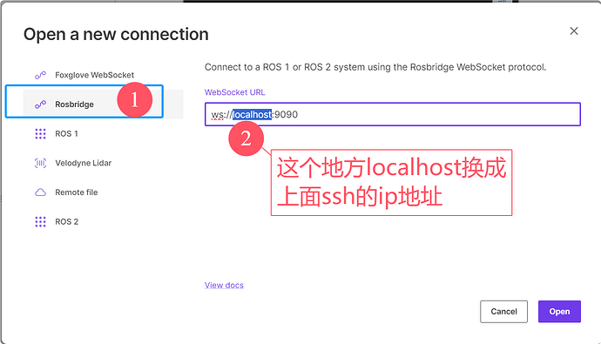The image size is (601, 344).
Task: Click the Foxglove WebSocket link icon
Action: 40,75
